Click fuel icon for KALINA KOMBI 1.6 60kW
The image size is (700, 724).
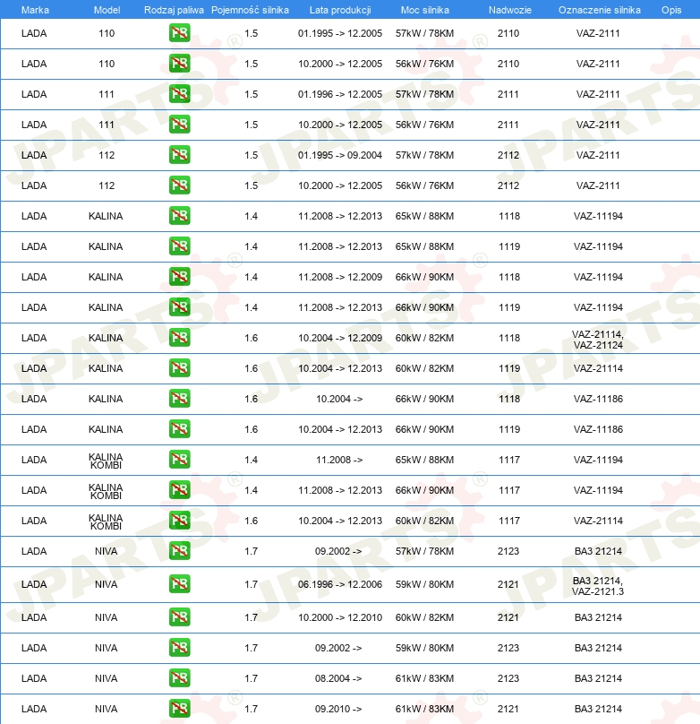(179, 521)
